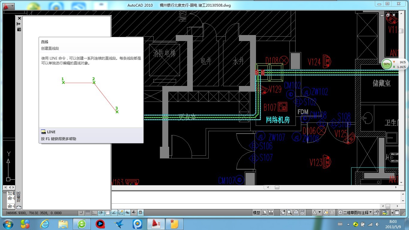Viewport: 409px width, 230px height.
Task: Open the QQ player taskbar icon
Action: pyautogui.click(x=100, y=224)
